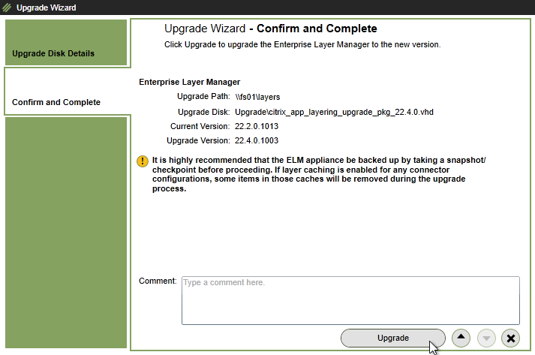The height and width of the screenshot is (355, 535).
Task: Select upgrade version 22.4.0.1003
Action: [x=257, y=140]
